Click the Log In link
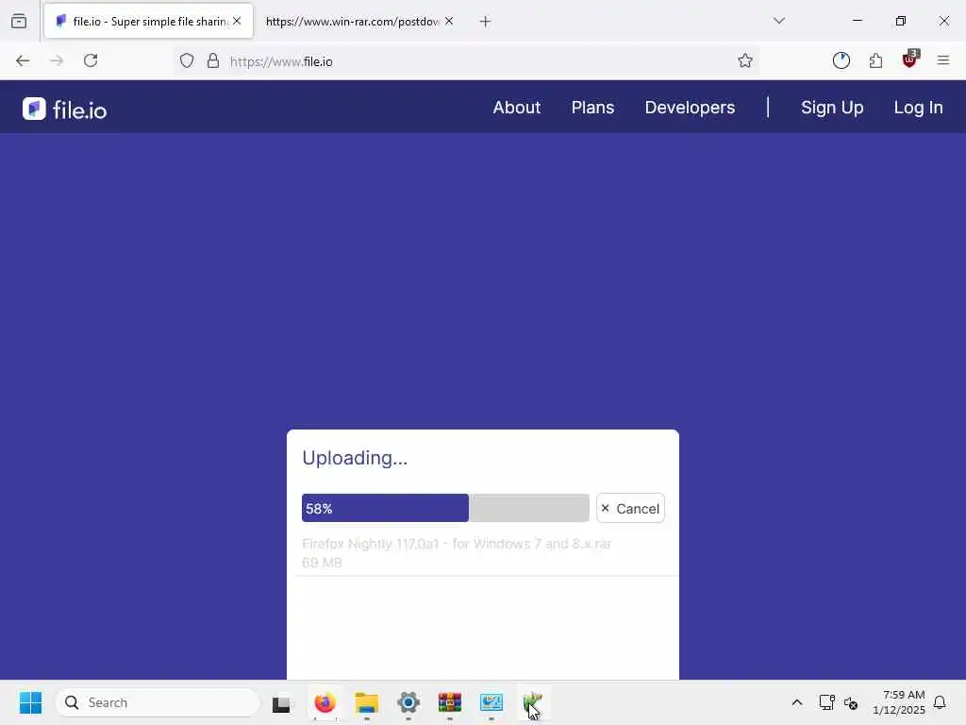Image resolution: width=966 pixels, height=725 pixels. [x=918, y=108]
